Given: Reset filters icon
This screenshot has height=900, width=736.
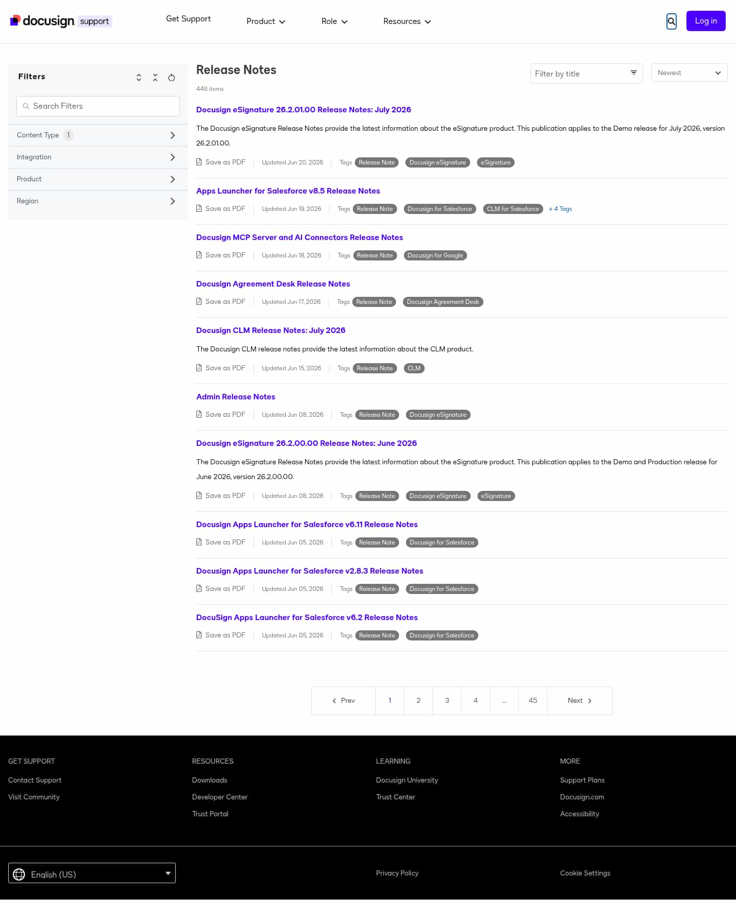Looking at the screenshot, I should tap(172, 77).
